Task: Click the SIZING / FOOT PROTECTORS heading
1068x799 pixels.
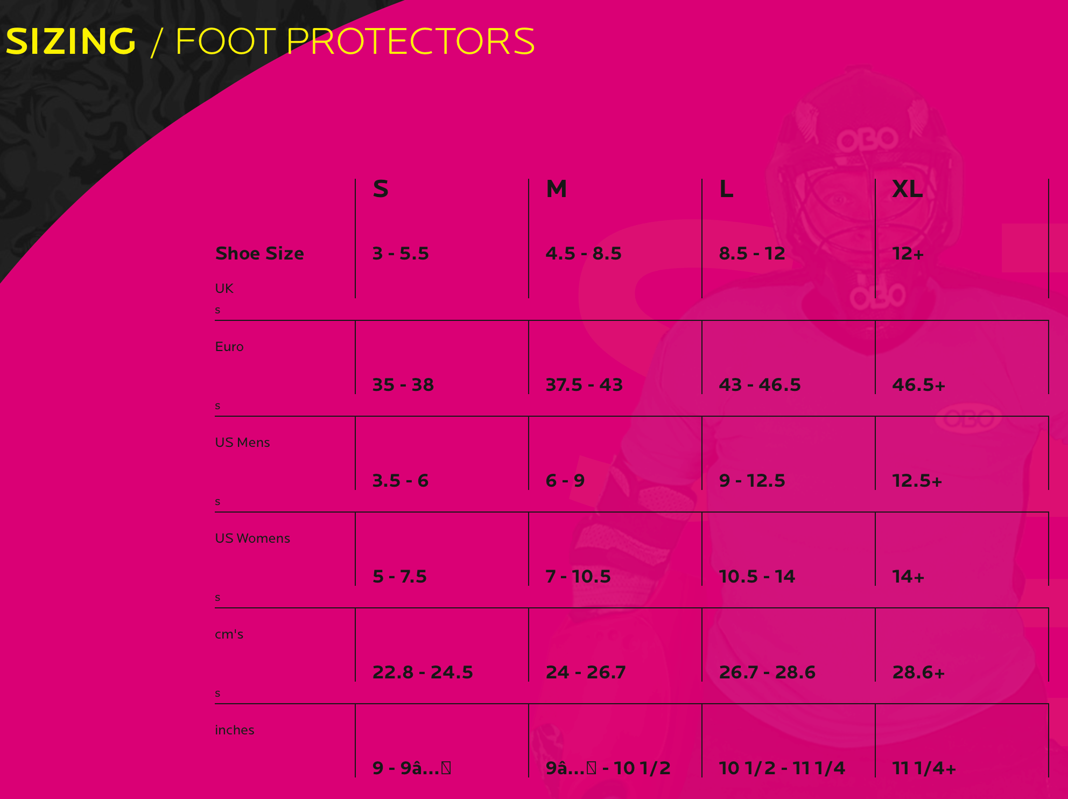Action: pos(270,41)
